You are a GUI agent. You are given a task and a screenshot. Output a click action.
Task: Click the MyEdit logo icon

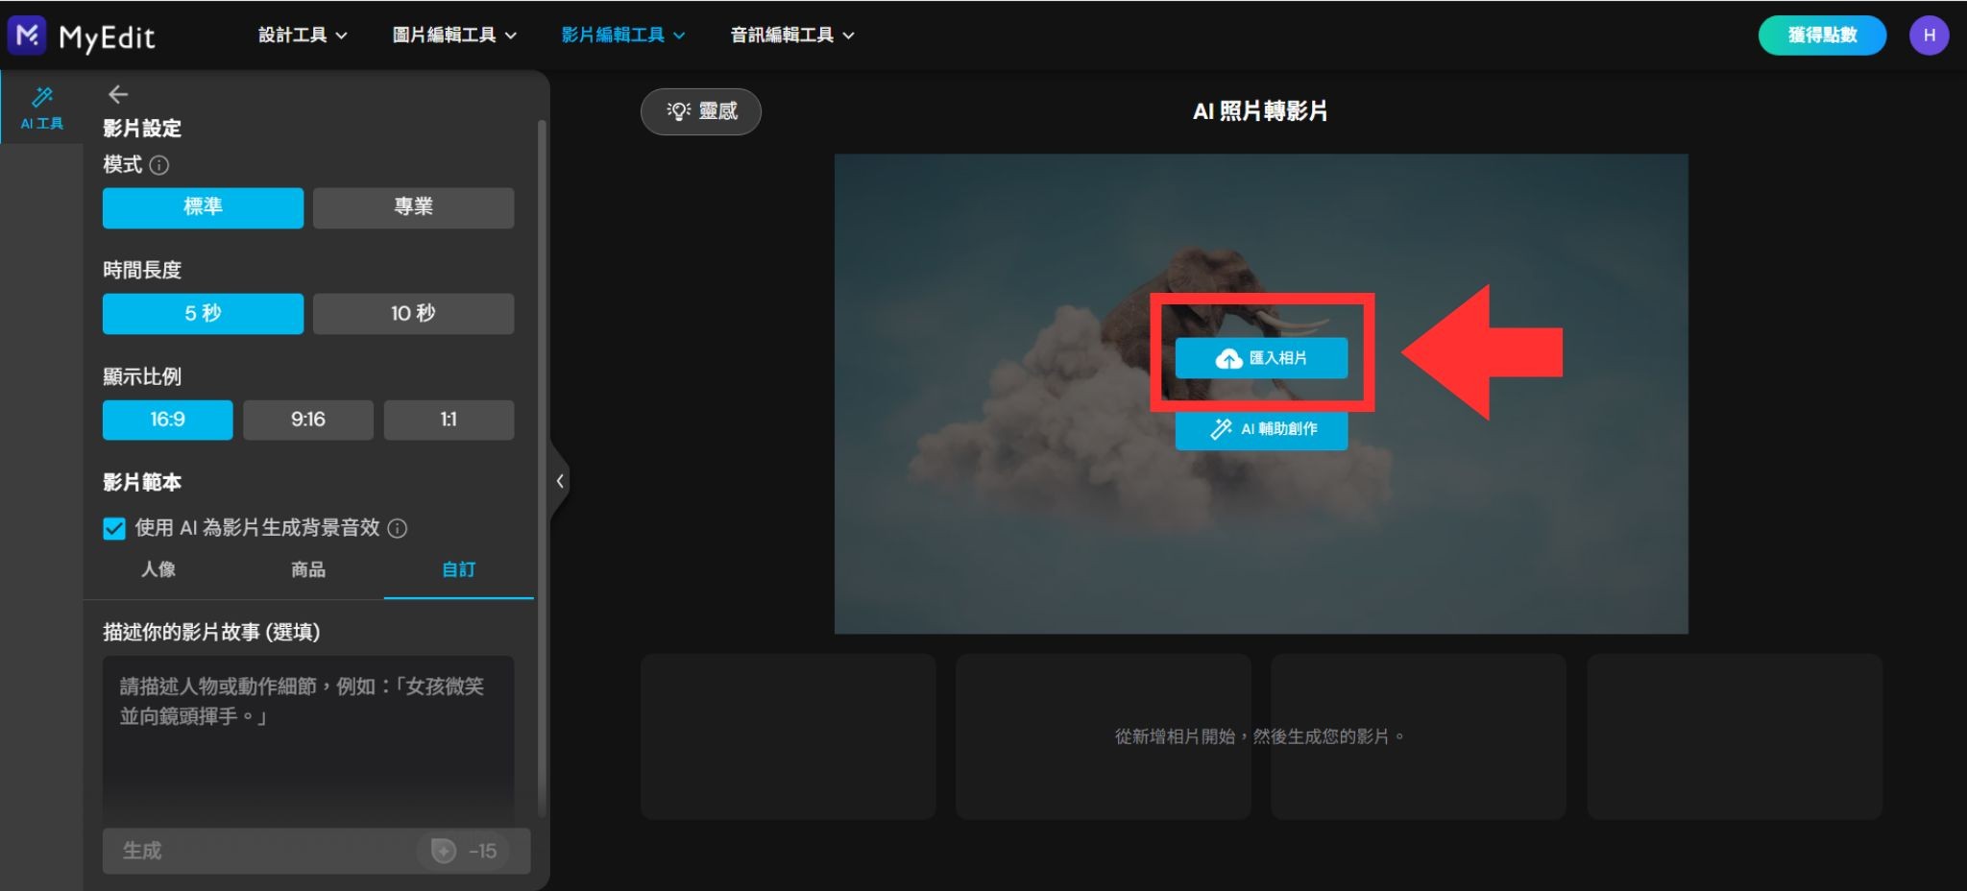(x=27, y=36)
